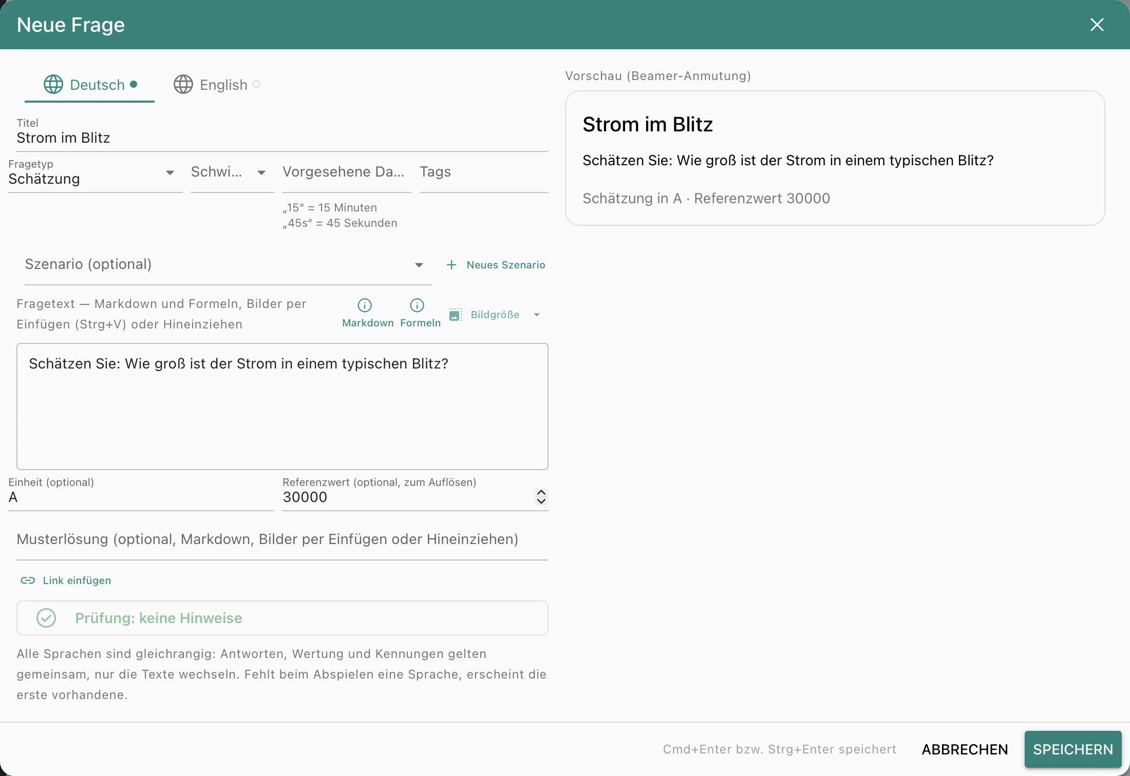Click into the Musterlösung field
This screenshot has width=1130, height=776.
click(x=282, y=539)
